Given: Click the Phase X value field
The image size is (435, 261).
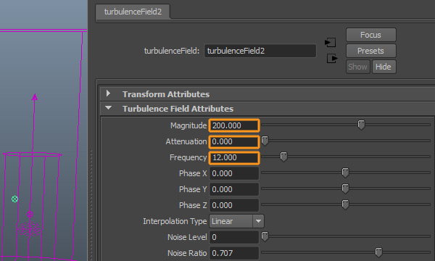Looking at the screenshot, I should tap(234, 173).
